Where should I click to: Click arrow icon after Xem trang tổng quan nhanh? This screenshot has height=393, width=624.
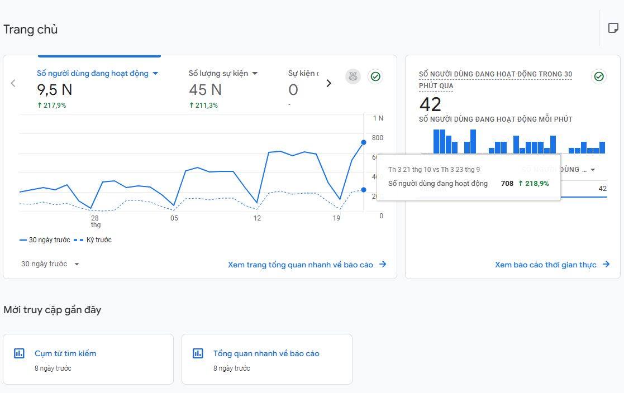pos(383,265)
